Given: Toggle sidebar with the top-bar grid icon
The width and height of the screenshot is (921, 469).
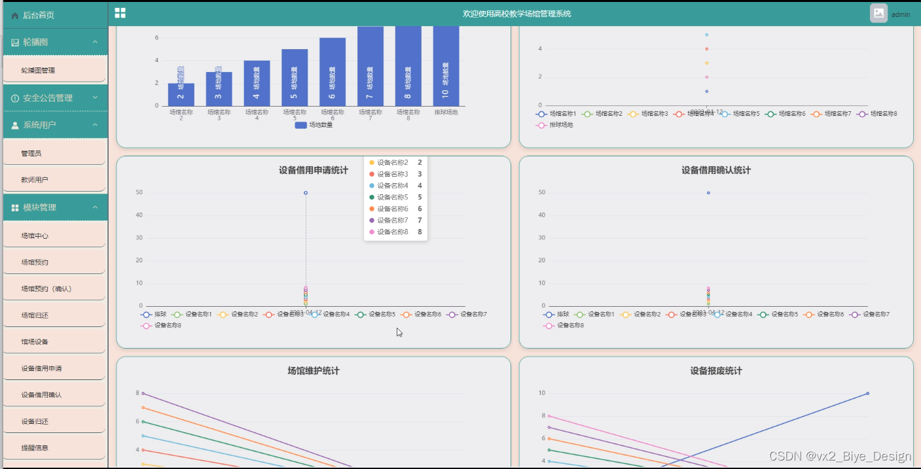Looking at the screenshot, I should pos(120,12).
